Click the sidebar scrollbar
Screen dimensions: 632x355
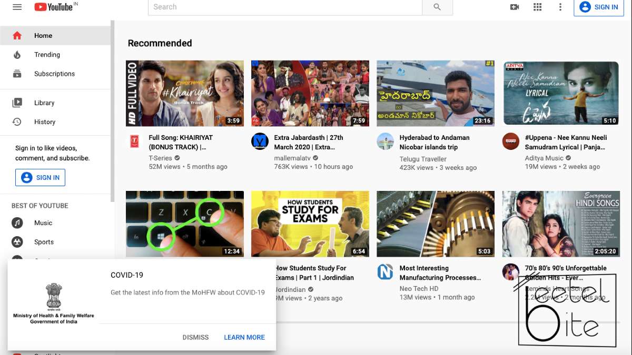coord(112,112)
